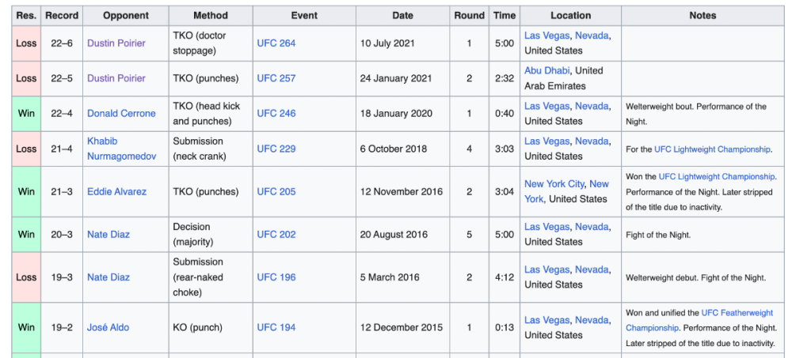Select the 12 November 2016 date cell
792x358 pixels.
[402, 191]
